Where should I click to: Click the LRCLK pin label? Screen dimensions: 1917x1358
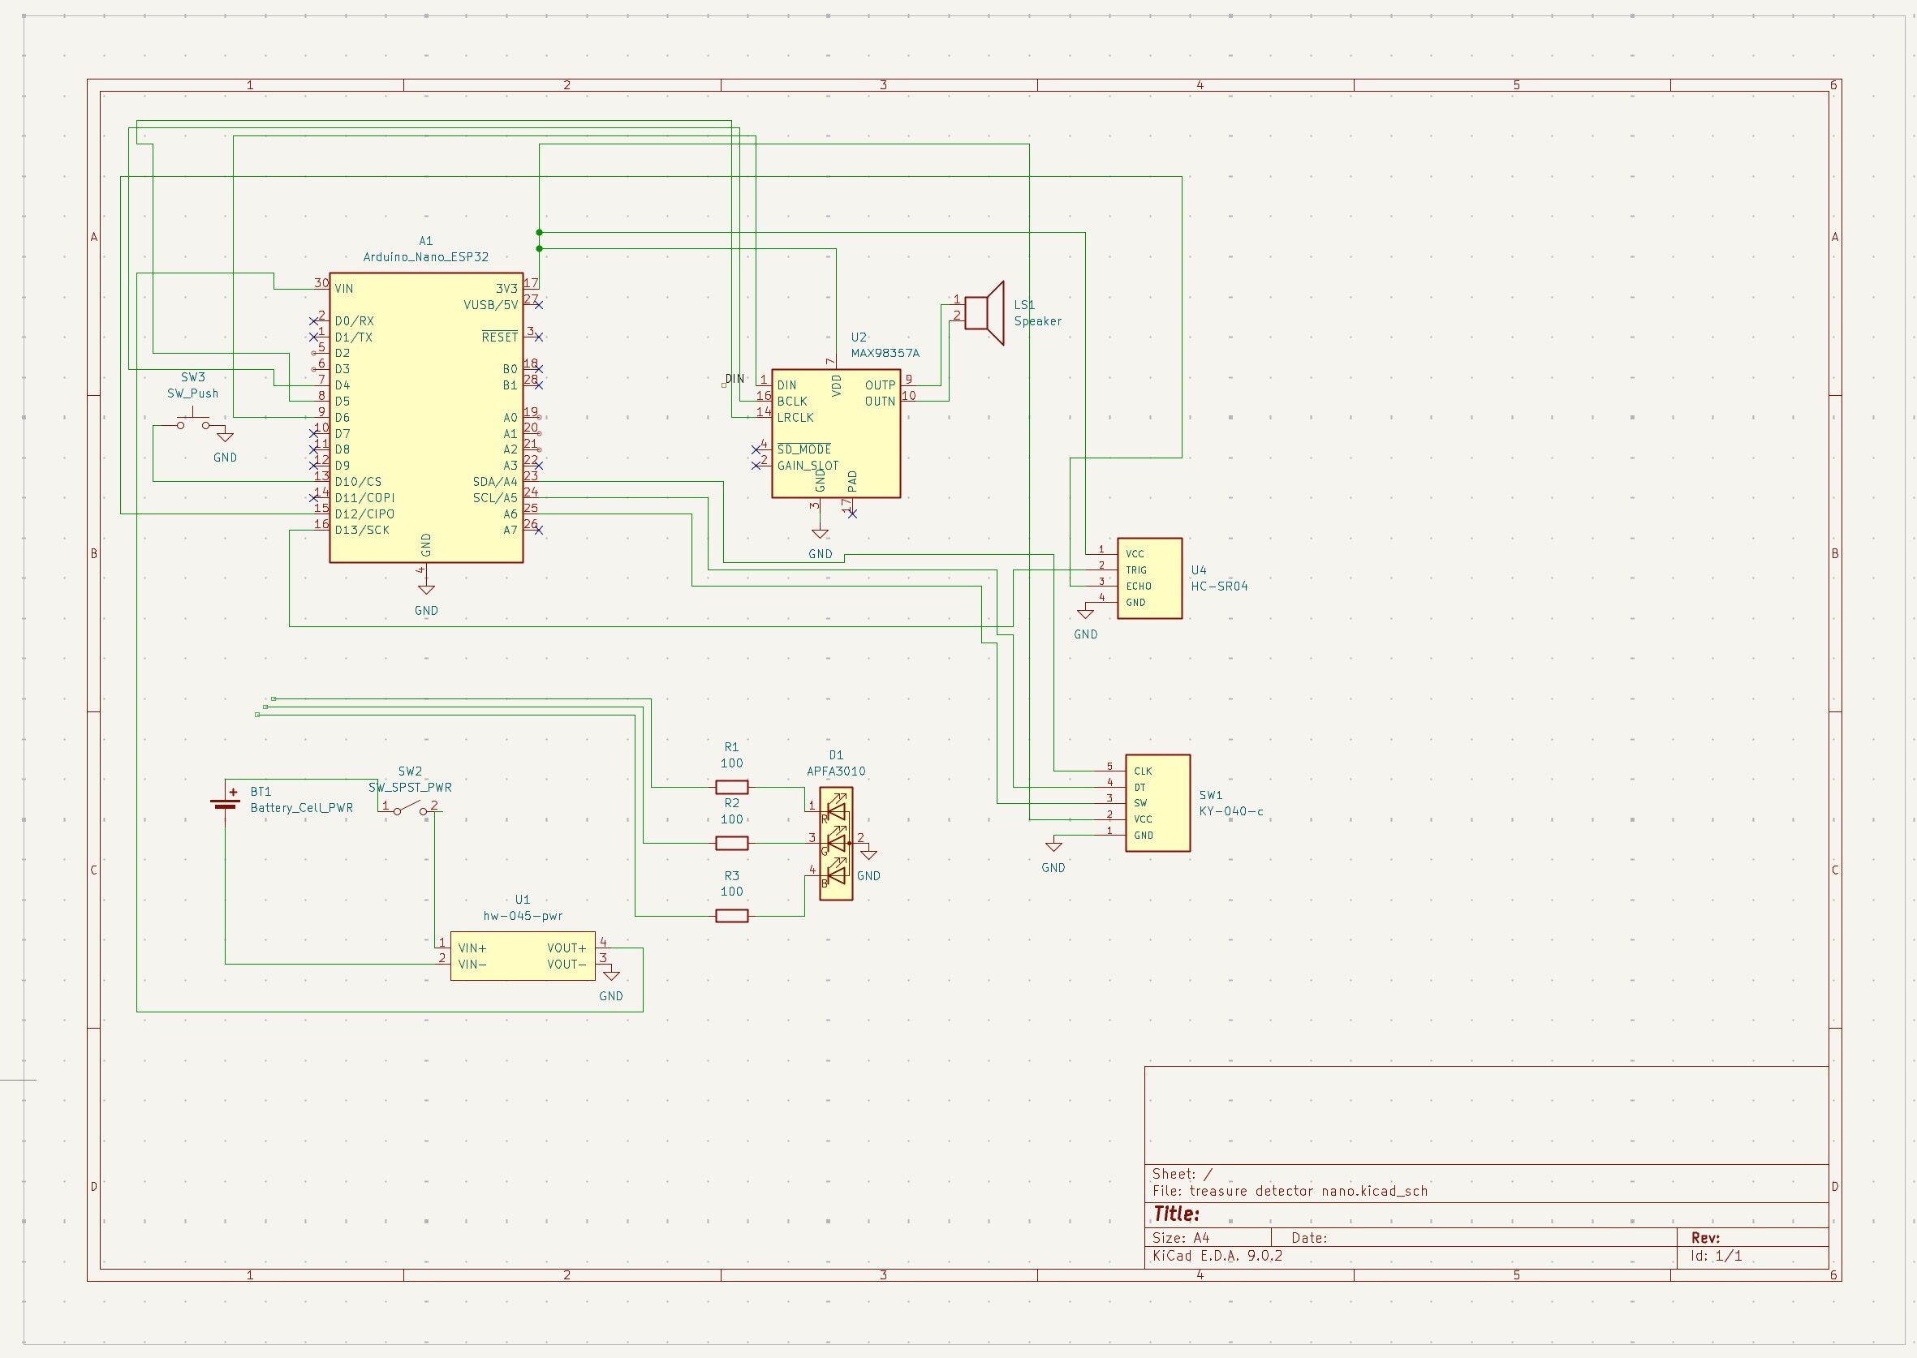coord(795,417)
